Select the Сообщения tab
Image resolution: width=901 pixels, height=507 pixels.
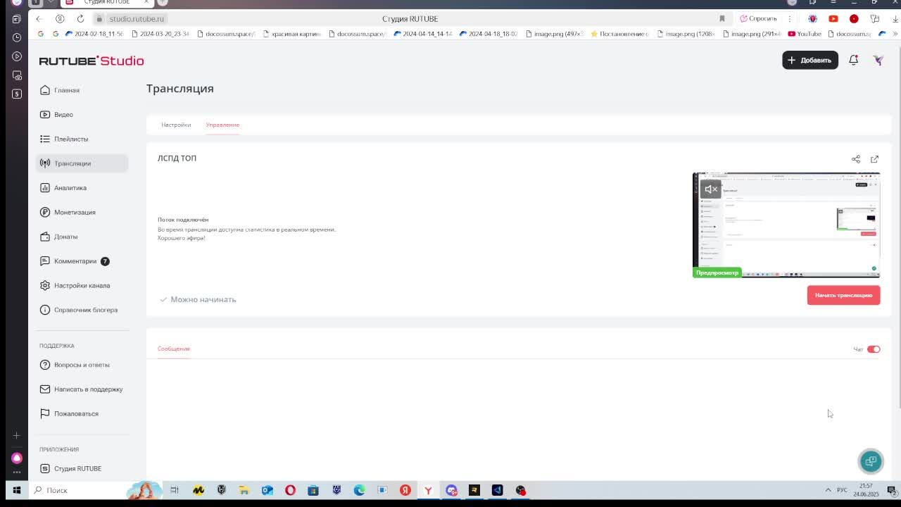pos(173,349)
